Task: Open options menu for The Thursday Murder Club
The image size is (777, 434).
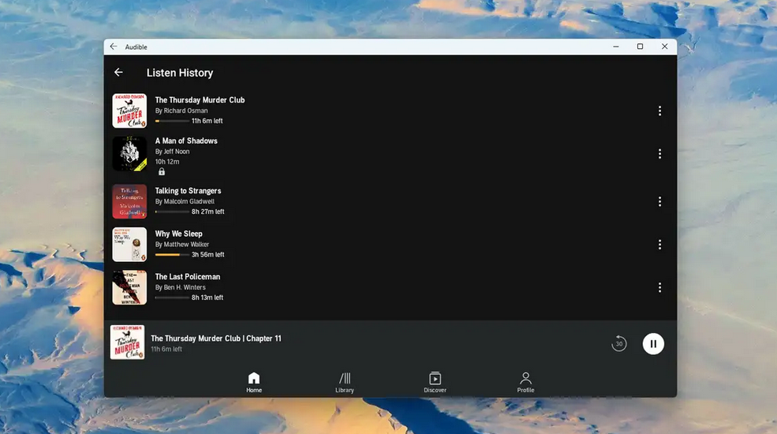Action: pyautogui.click(x=659, y=111)
